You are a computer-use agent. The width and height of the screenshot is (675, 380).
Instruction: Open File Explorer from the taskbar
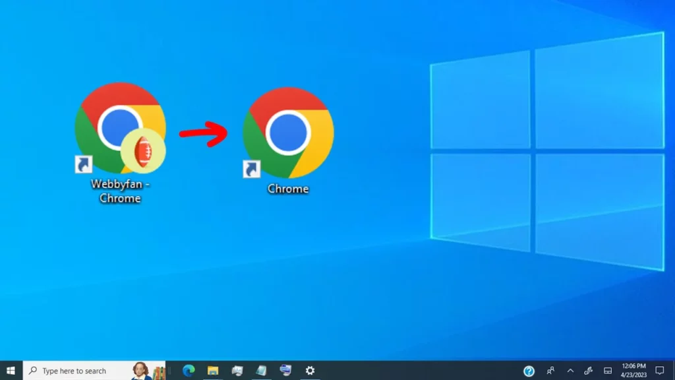point(213,371)
